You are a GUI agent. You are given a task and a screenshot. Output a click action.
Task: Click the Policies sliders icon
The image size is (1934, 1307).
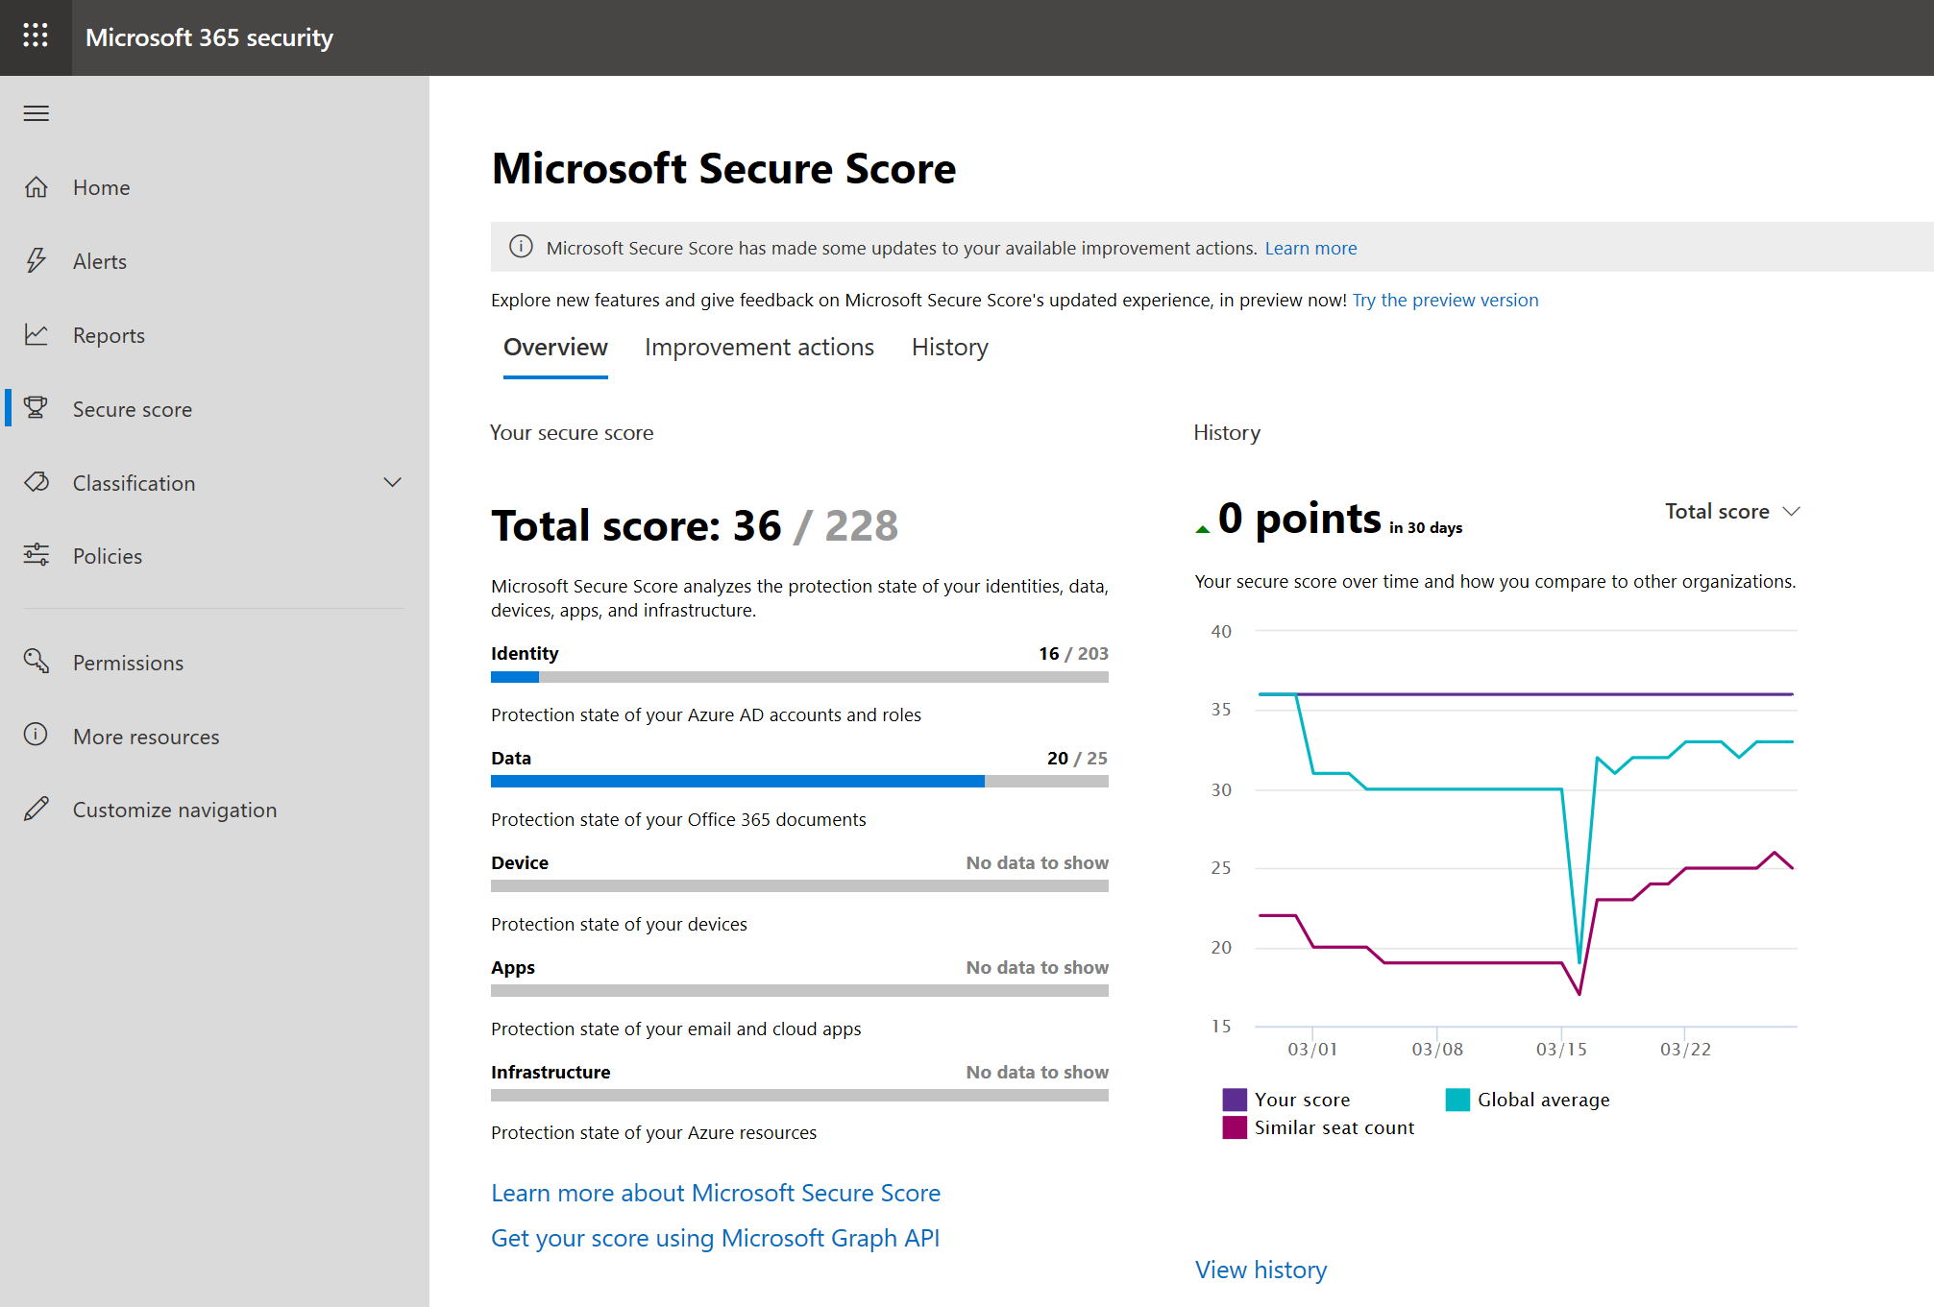(x=37, y=555)
